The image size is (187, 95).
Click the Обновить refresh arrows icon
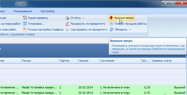pyautogui.click(x=111, y=30)
